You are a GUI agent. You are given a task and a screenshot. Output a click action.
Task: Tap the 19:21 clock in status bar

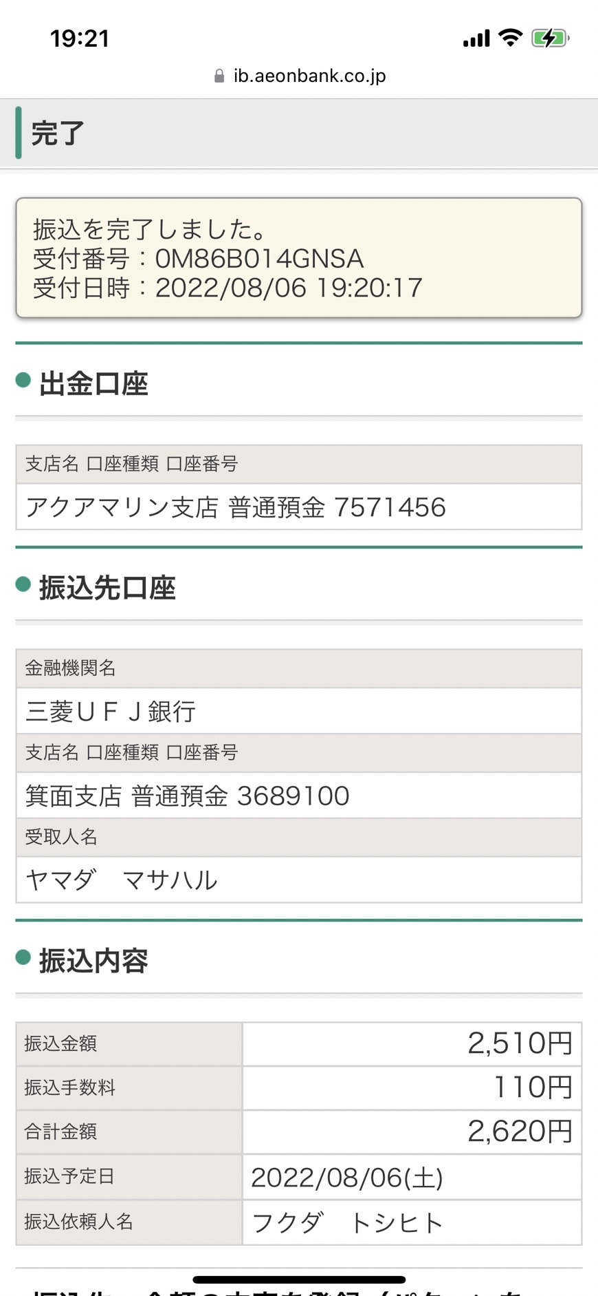point(80,38)
